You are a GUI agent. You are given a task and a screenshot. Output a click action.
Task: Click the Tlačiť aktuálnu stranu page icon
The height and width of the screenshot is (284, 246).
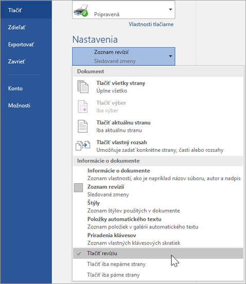point(83,126)
